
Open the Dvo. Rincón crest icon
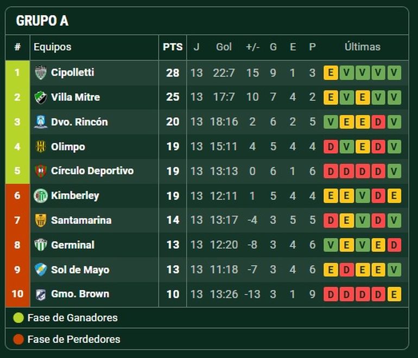[x=41, y=122]
